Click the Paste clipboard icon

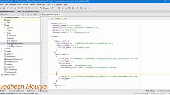coord(22,8)
